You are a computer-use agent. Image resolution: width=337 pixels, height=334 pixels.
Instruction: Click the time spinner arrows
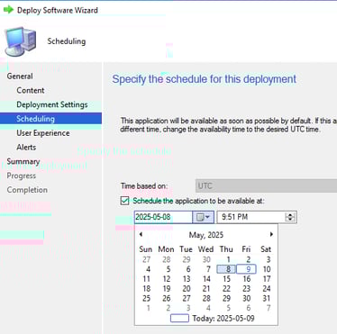pos(290,217)
